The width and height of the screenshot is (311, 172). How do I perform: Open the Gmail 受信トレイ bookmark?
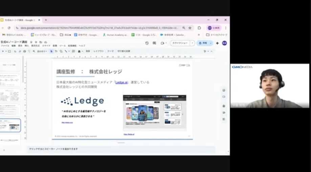14,35
